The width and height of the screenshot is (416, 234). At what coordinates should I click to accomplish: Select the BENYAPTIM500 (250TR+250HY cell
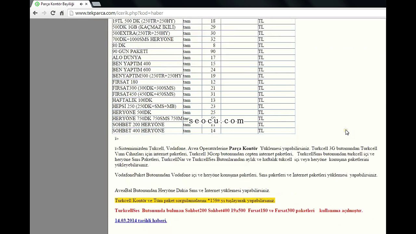pos(147,76)
